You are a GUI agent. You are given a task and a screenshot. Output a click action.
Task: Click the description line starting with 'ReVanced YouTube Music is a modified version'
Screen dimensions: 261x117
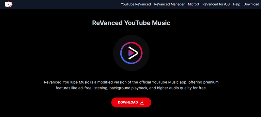(131, 82)
